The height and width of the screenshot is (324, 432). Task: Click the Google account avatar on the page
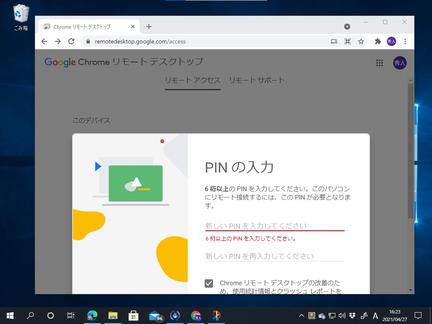click(x=400, y=63)
